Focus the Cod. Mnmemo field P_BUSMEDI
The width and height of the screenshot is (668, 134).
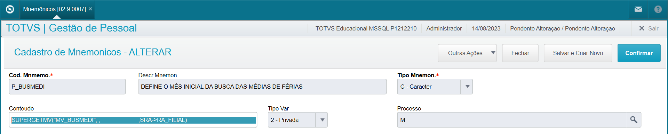(x=67, y=87)
